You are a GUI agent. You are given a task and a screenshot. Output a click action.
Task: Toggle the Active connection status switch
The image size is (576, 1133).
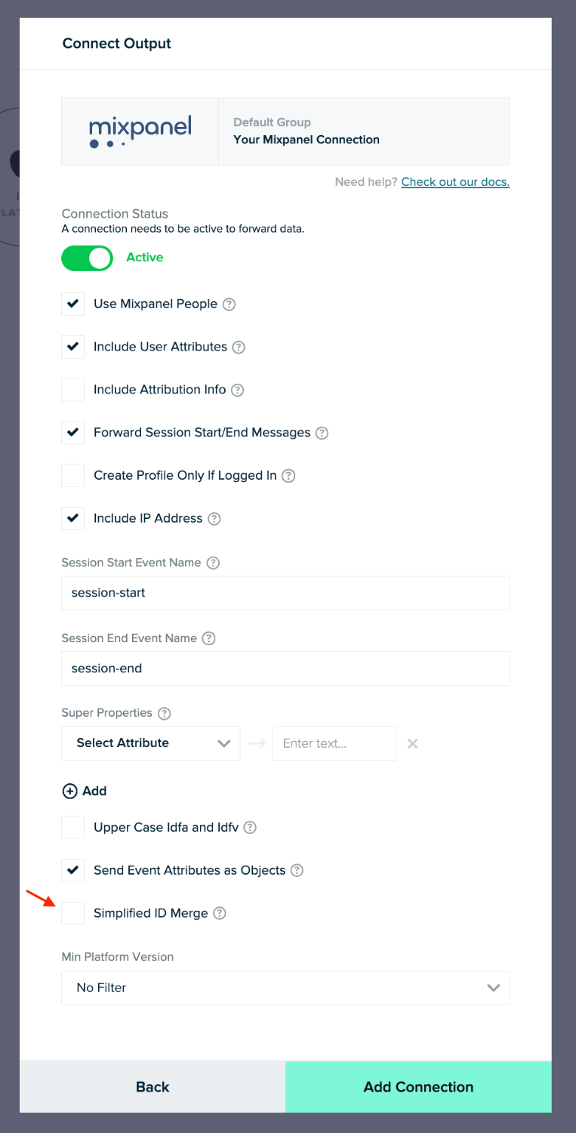click(x=87, y=258)
